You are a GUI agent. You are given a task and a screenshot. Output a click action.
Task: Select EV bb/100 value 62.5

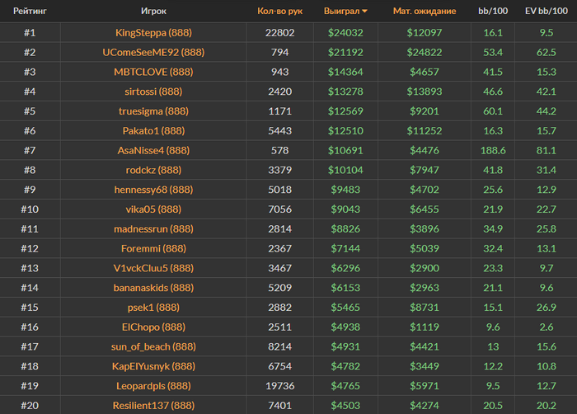[546, 52]
